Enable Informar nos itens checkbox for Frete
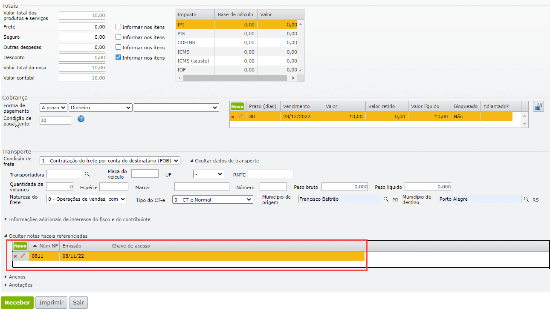 (x=119, y=27)
